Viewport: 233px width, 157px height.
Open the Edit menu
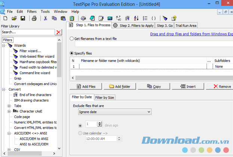pyautogui.click(x=20, y=12)
